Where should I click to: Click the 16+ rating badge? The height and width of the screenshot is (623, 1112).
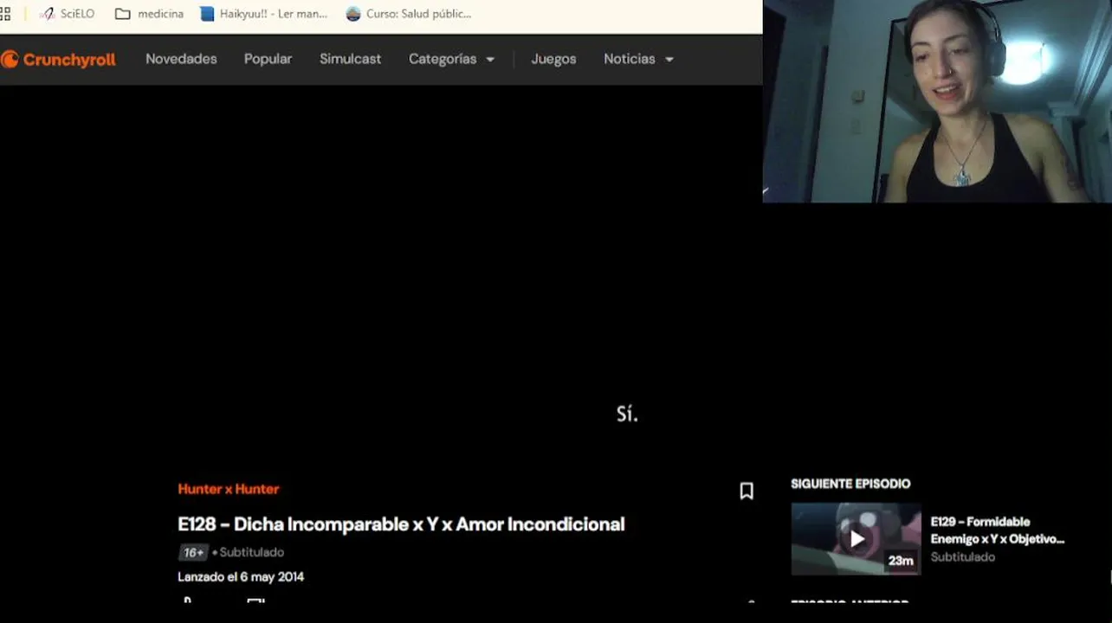pos(193,552)
